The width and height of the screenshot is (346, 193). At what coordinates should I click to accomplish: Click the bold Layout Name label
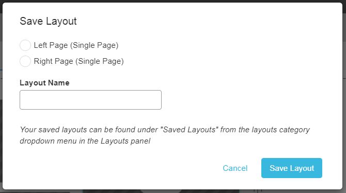(44, 83)
